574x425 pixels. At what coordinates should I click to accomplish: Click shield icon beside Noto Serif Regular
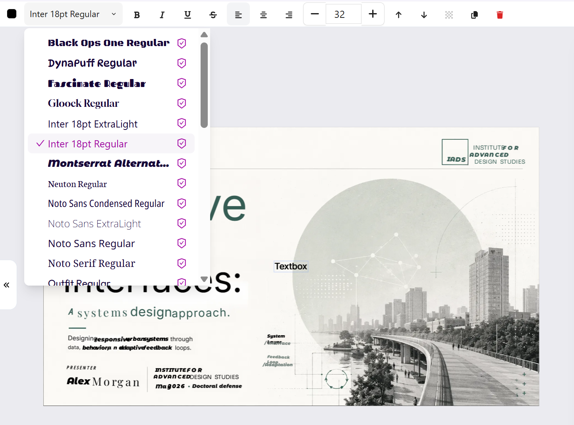point(182,263)
